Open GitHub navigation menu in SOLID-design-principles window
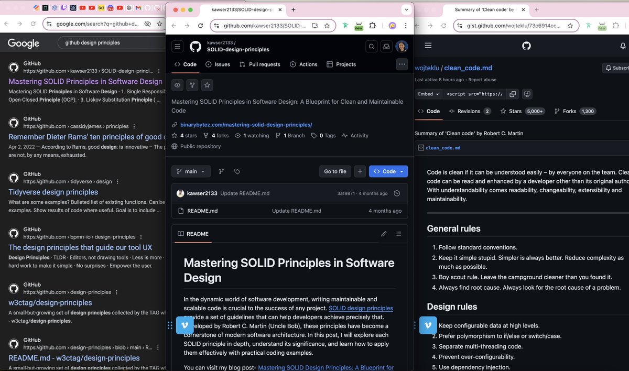 178,47
